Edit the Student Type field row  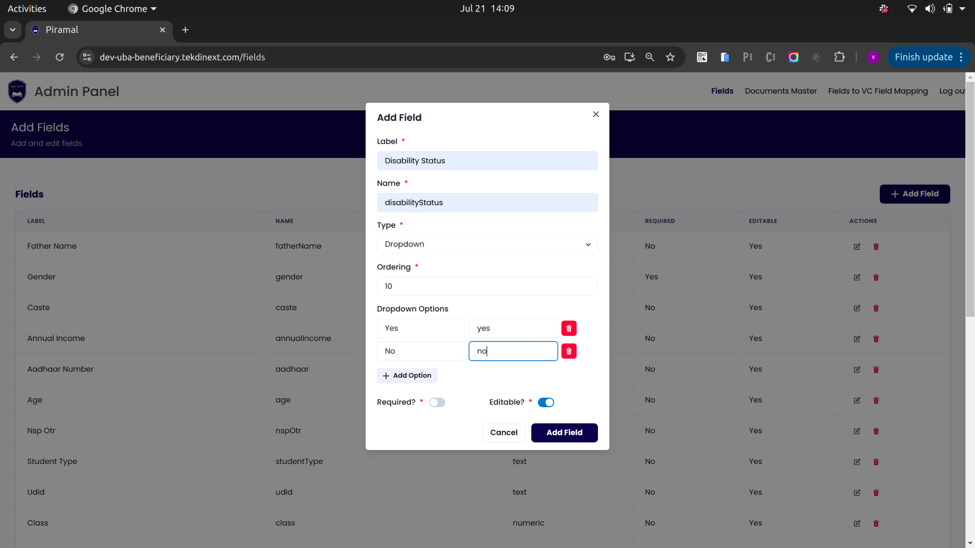coord(857,462)
